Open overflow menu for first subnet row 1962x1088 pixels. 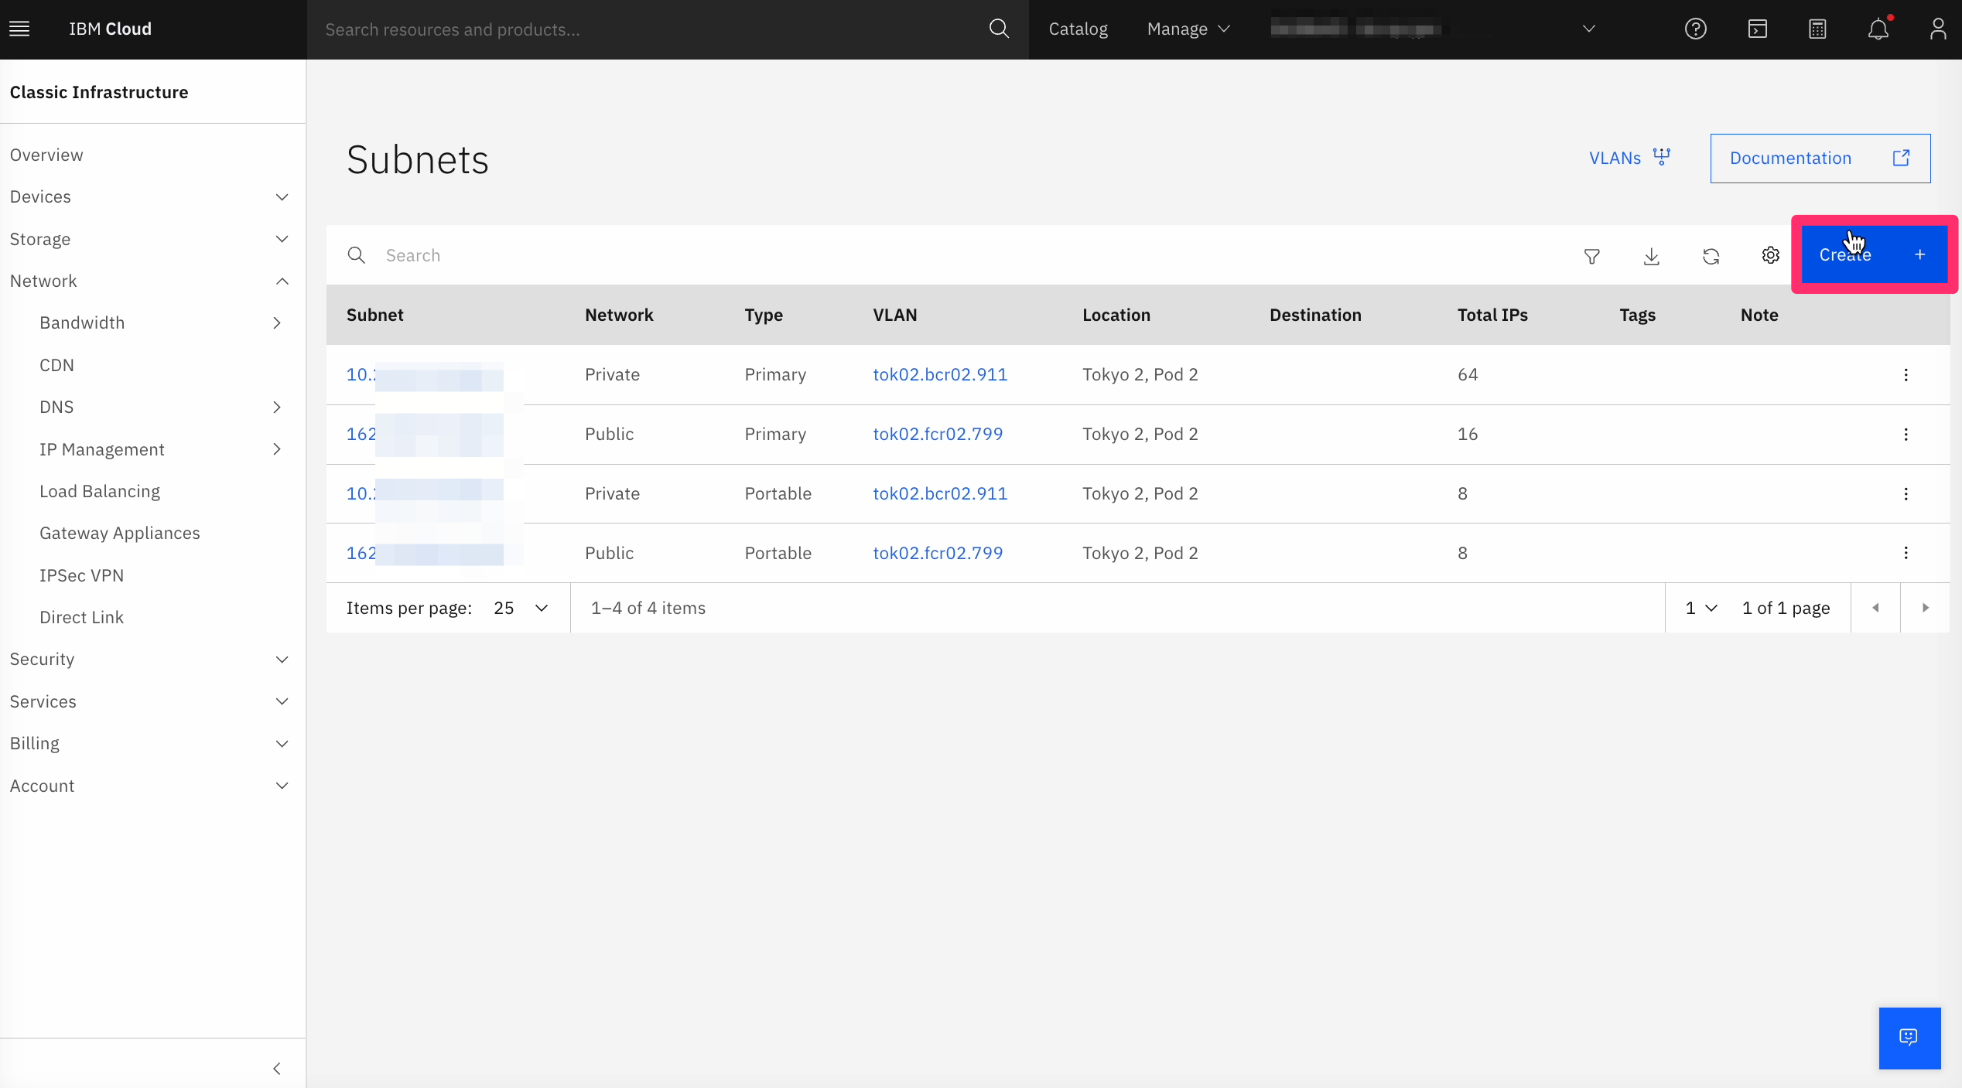(x=1906, y=375)
